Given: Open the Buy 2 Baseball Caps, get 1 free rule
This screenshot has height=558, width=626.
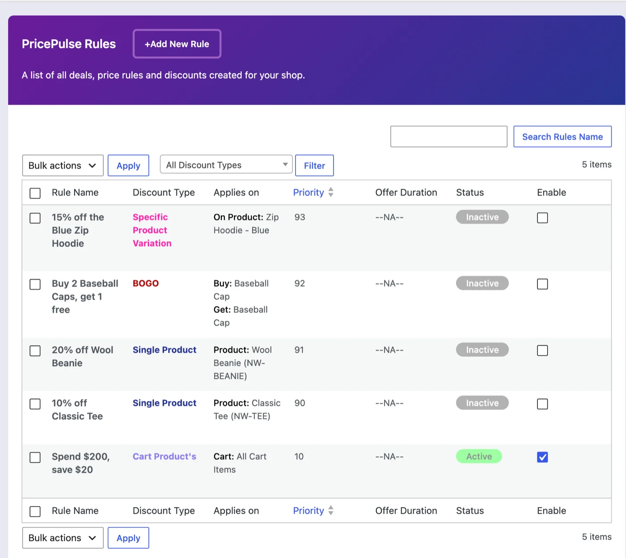Looking at the screenshot, I should tap(85, 297).
